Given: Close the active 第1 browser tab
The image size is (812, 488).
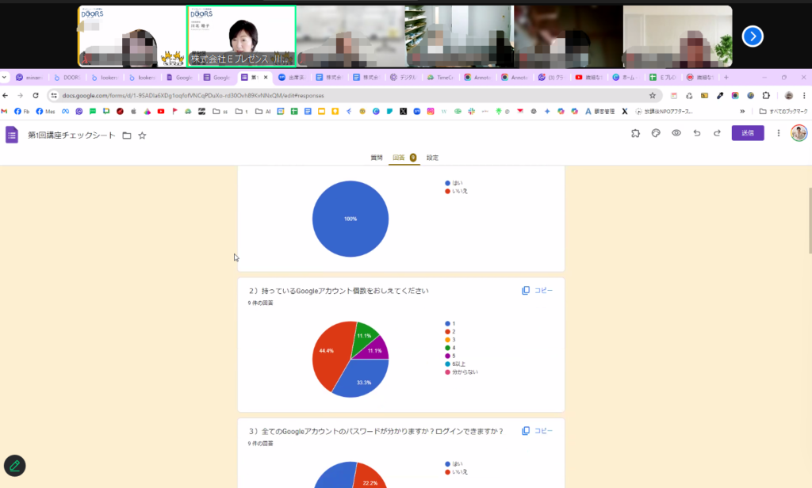Looking at the screenshot, I should [x=266, y=77].
